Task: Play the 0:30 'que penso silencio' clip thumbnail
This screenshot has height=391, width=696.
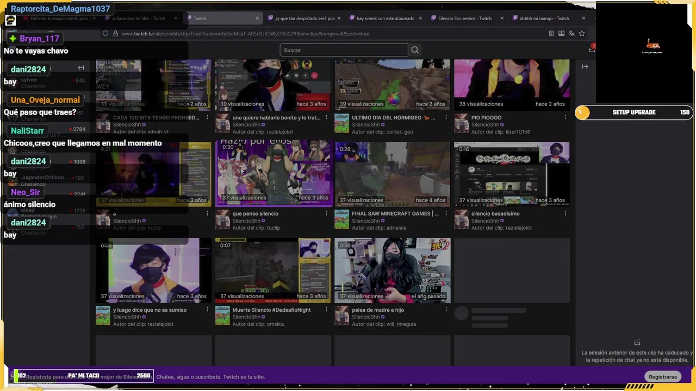Action: (x=273, y=173)
